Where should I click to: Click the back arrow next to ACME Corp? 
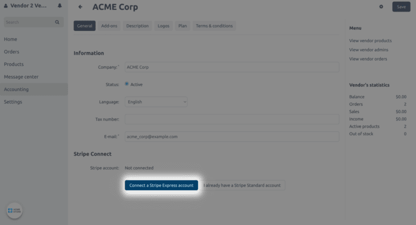click(80, 7)
